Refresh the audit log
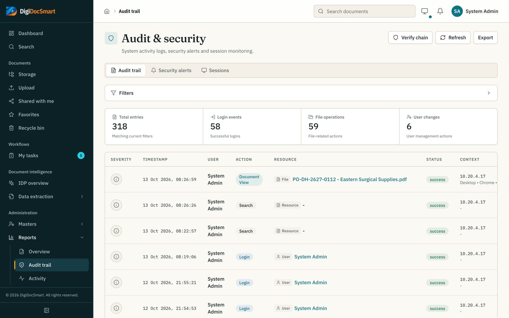This screenshot has width=509, height=318. (x=453, y=38)
